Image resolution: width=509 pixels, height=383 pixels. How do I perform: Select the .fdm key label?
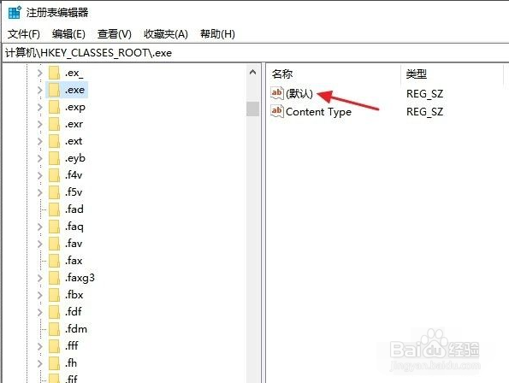76,329
